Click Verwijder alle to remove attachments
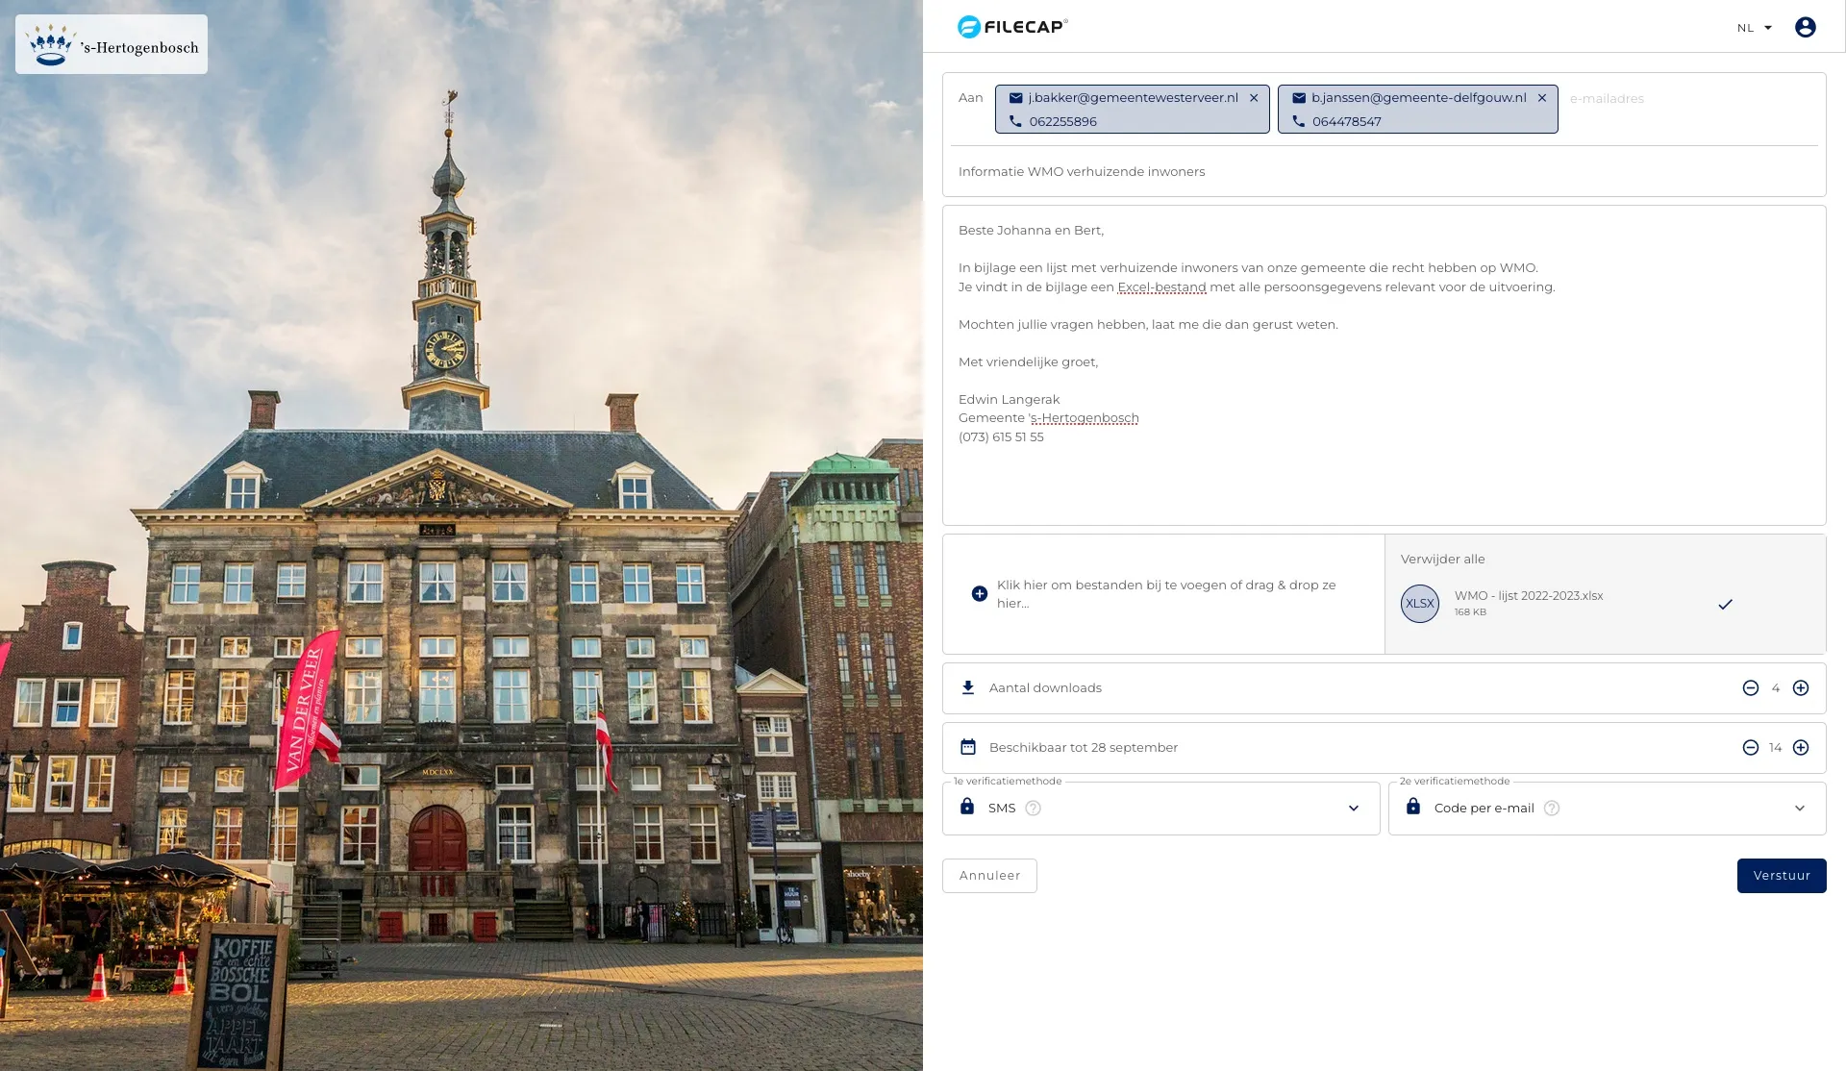The height and width of the screenshot is (1071, 1846). point(1442,559)
